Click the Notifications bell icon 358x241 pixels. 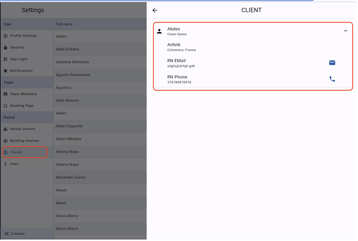coord(6,71)
